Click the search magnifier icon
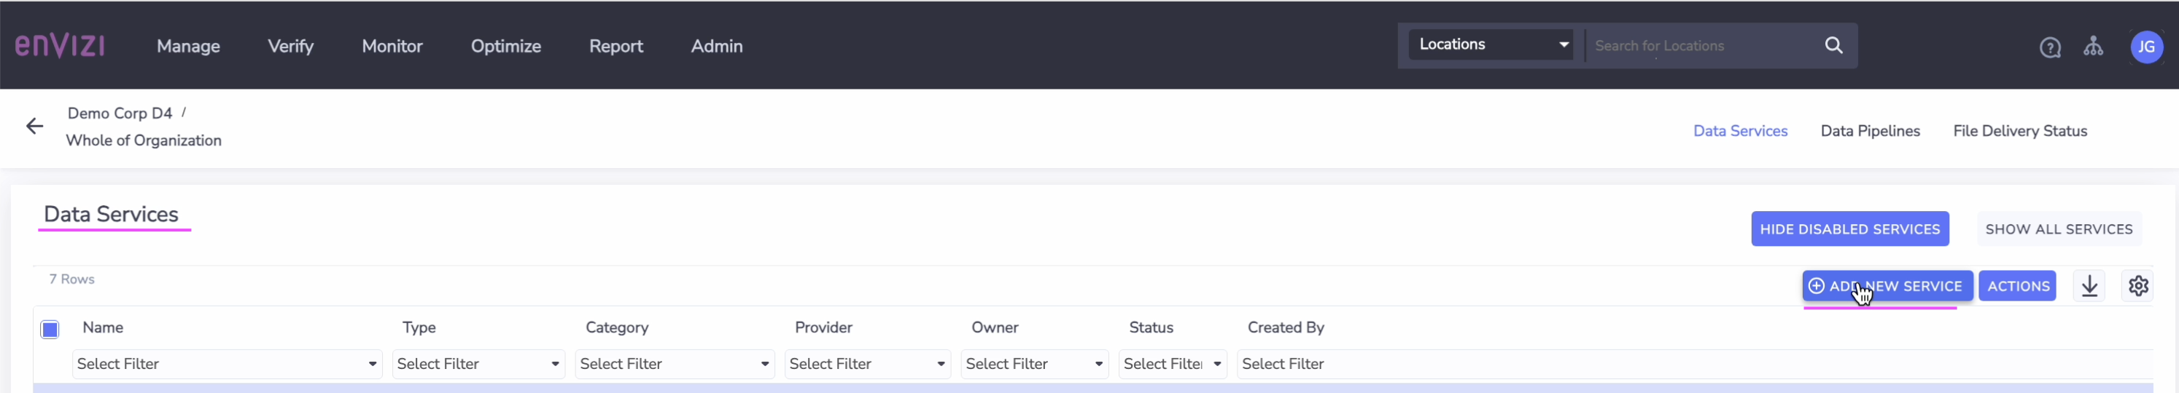 [x=1833, y=46]
